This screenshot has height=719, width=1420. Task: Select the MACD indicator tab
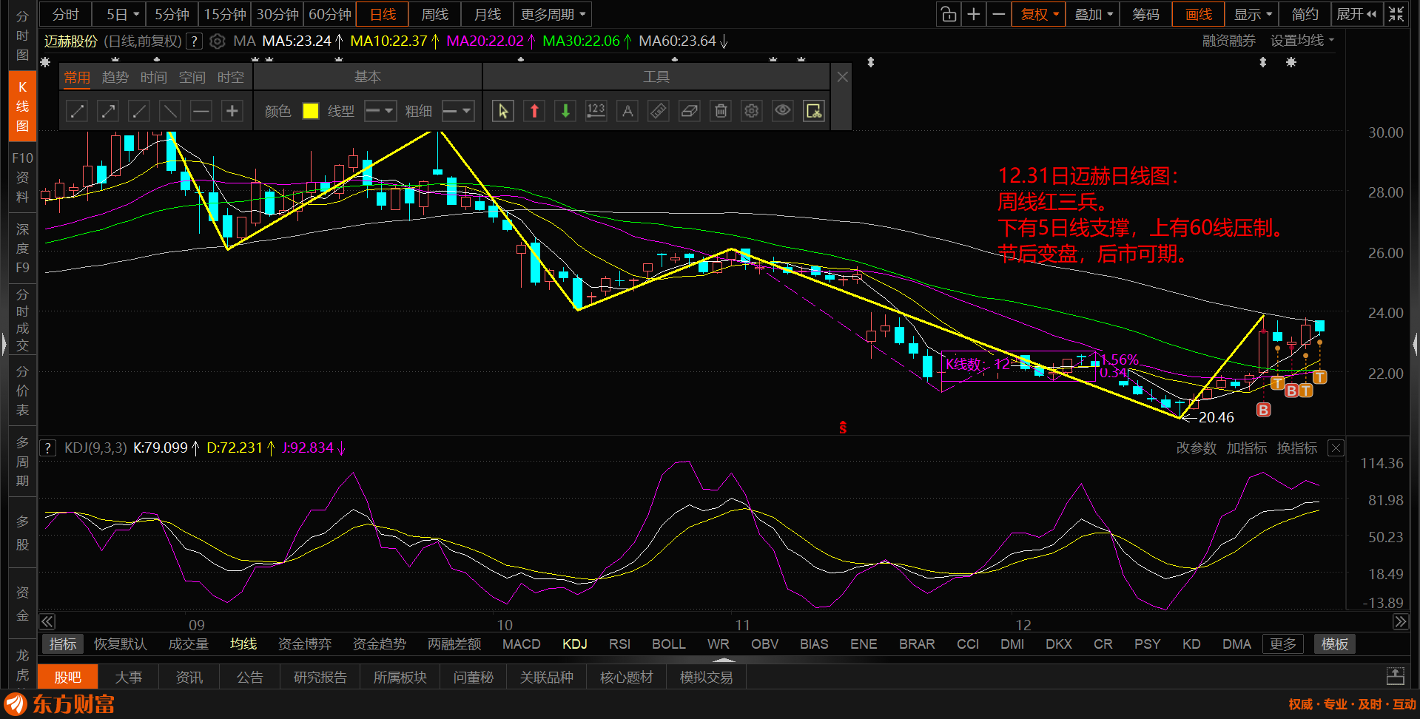coord(521,644)
